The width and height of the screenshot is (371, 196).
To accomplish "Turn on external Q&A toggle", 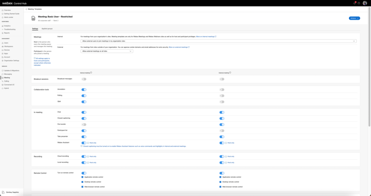I will 222,102.
